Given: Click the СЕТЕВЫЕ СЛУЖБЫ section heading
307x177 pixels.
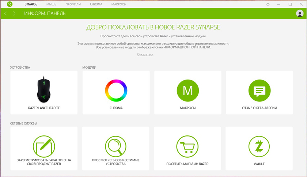Looking at the screenshot, I should click(x=24, y=123).
